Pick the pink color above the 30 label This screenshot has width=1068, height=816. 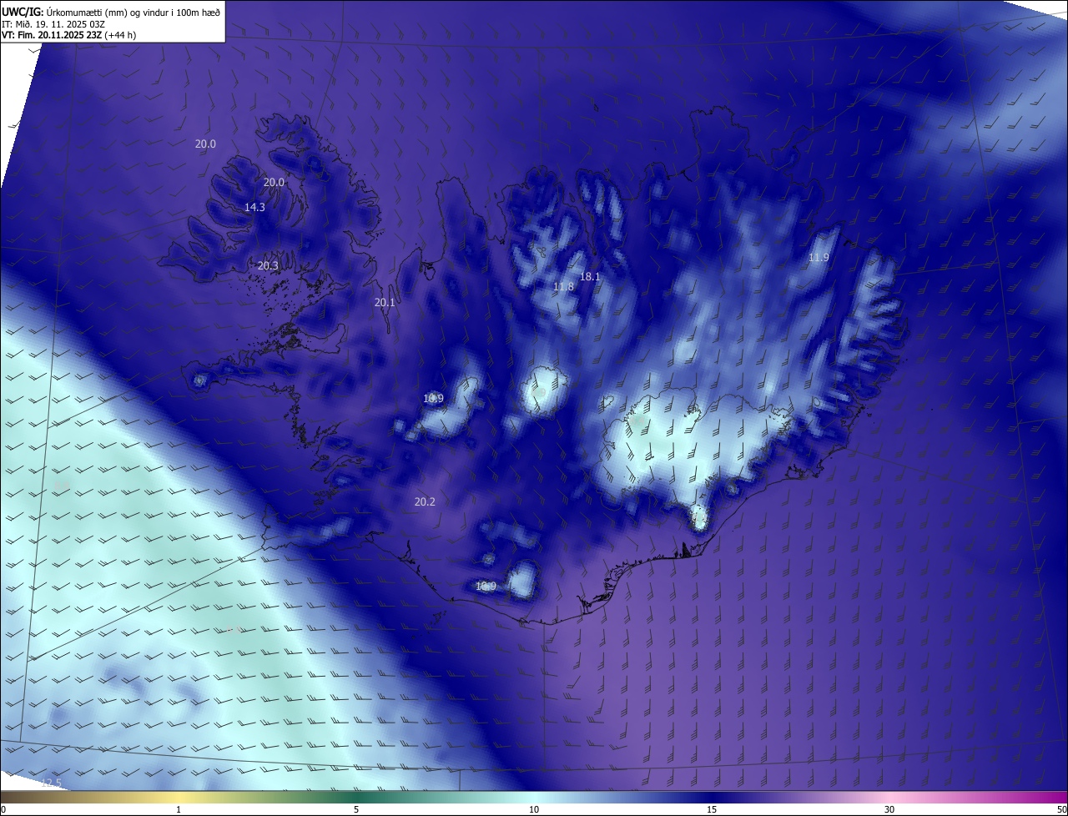click(889, 797)
